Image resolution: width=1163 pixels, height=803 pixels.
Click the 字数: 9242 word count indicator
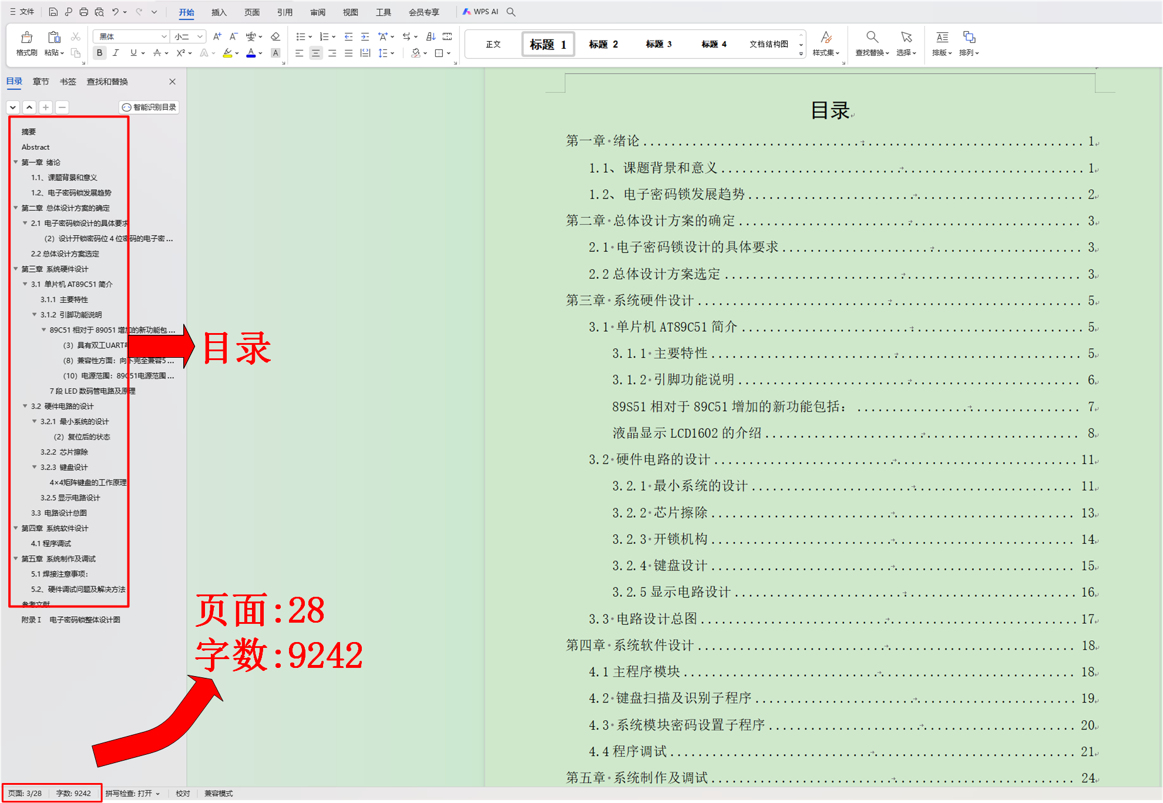tap(75, 793)
